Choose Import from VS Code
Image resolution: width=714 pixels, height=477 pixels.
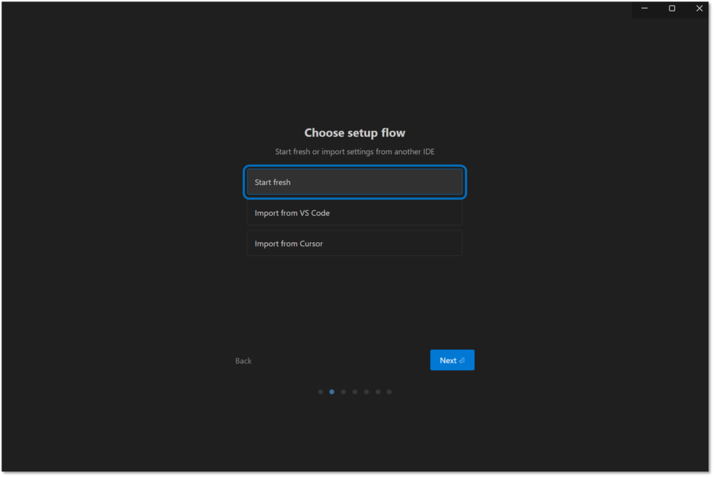coord(354,213)
